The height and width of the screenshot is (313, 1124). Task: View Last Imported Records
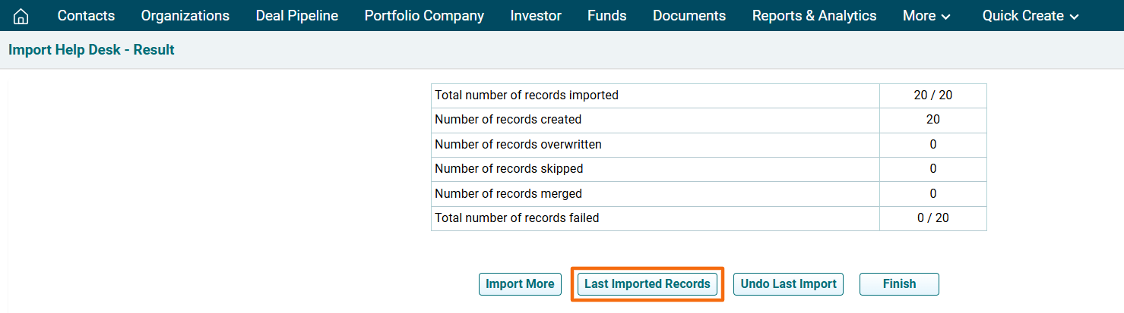point(647,284)
